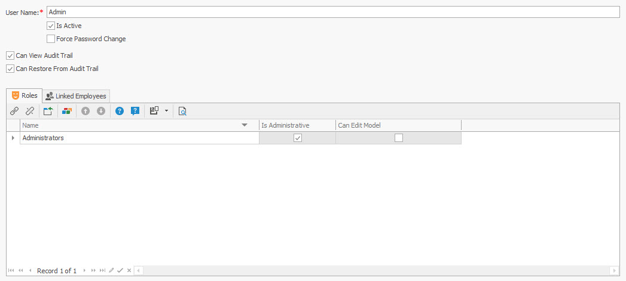Screen dimensions: 626x281
Task: Click the multicolored blocks toolbar icon
Action: 67,111
